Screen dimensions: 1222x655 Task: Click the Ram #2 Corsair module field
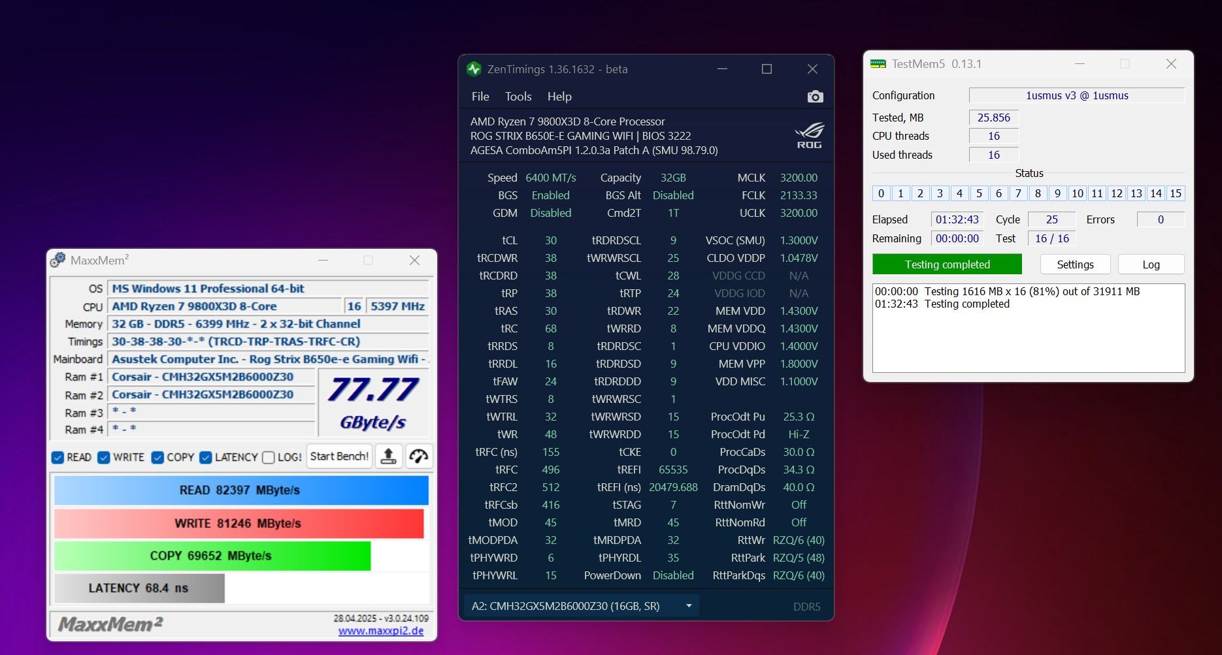(211, 394)
